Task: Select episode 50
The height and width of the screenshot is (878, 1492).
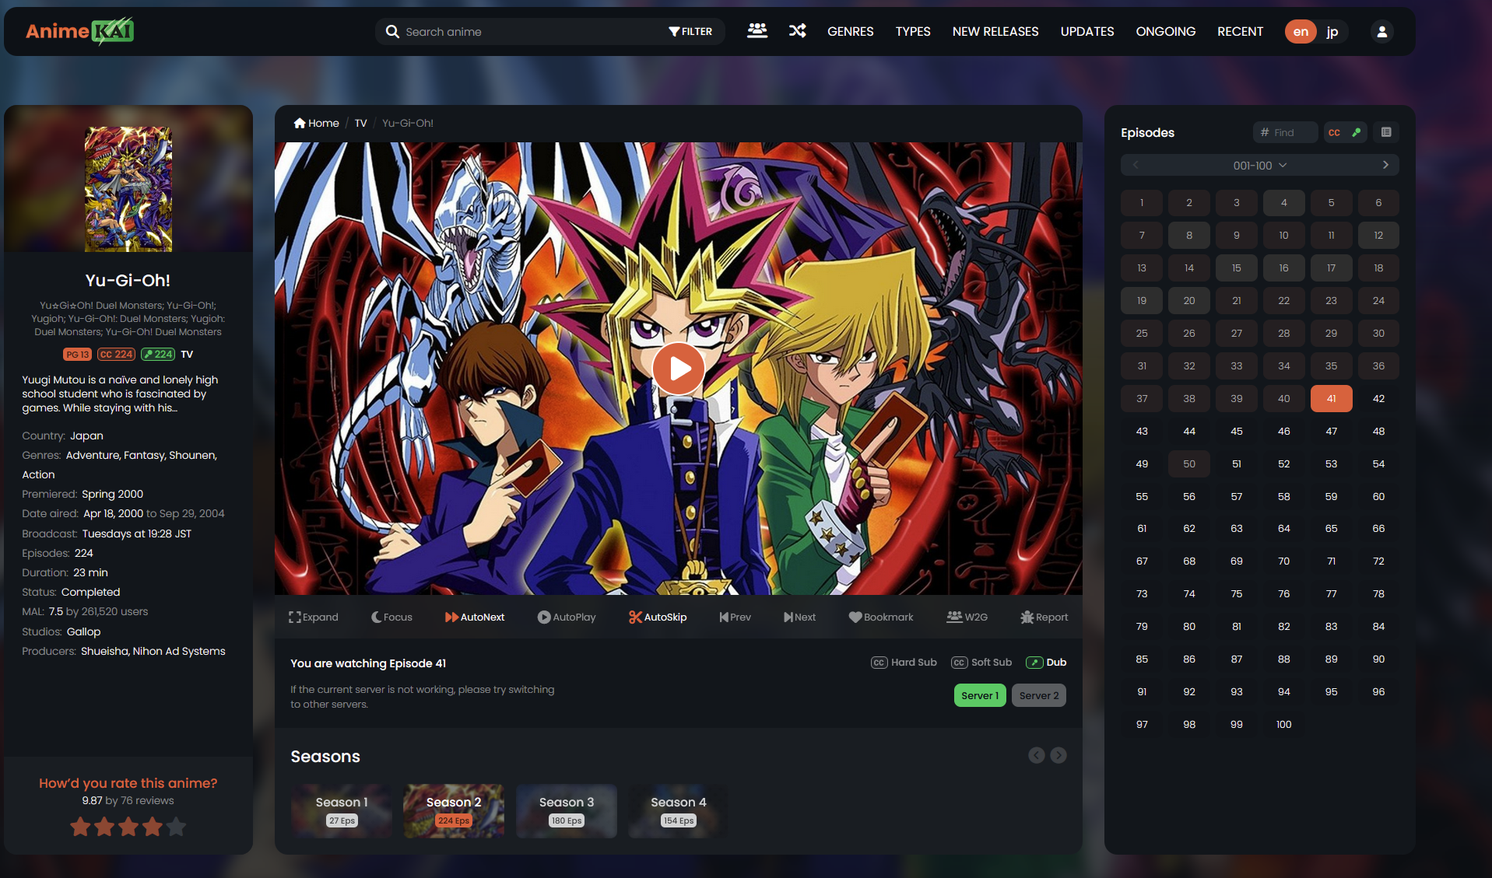Action: [1189, 464]
